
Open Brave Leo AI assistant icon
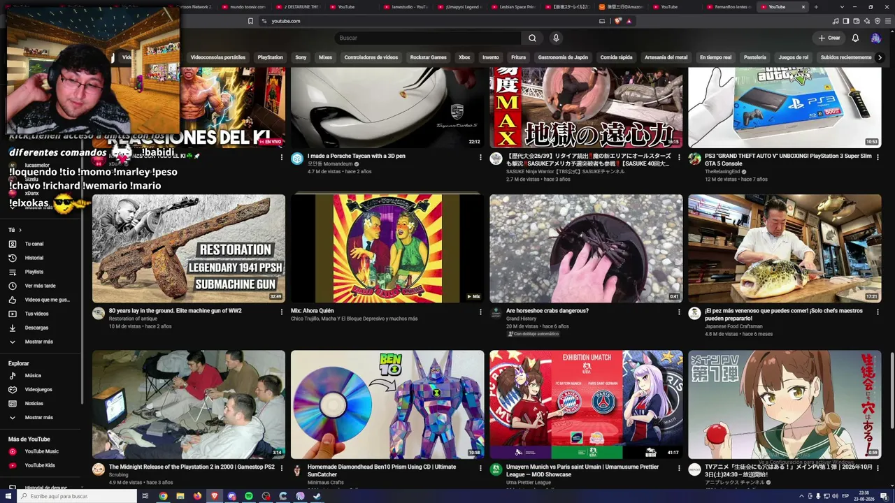[x=867, y=21]
